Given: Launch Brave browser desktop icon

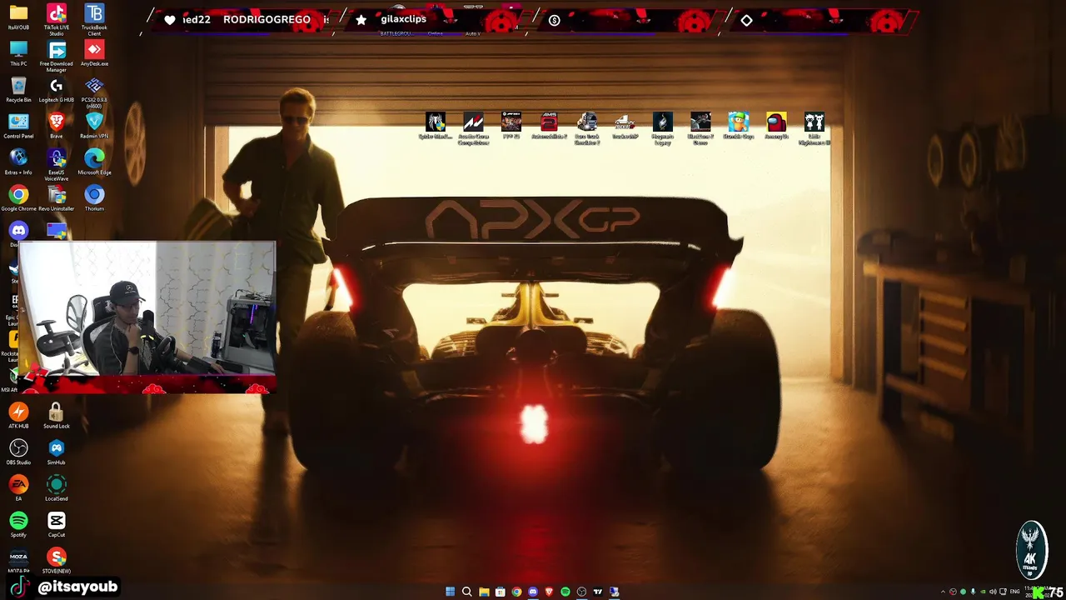Looking at the screenshot, I should coord(57,126).
